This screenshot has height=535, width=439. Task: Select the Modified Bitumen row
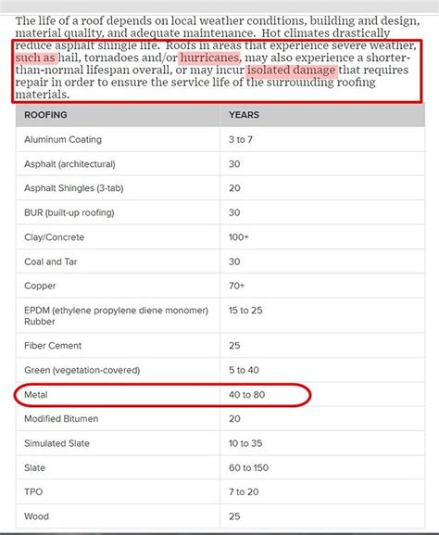coord(220,419)
